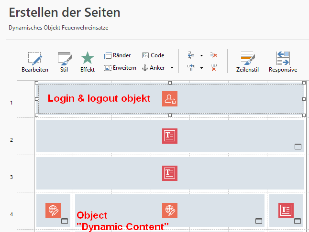309x232 pixels.
Task: Click the Erweitern expand button
Action: (120, 68)
